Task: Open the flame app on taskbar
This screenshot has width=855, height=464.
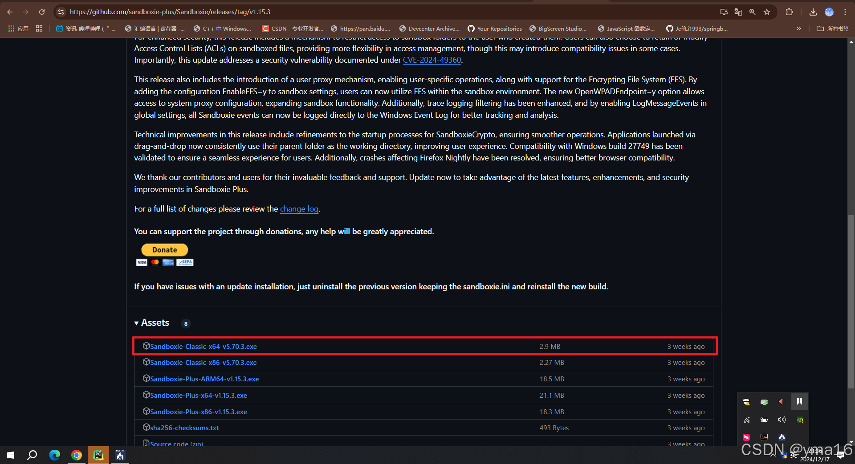Action: tap(120, 455)
